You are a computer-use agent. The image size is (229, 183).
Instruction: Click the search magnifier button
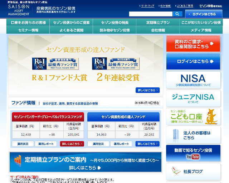[x=177, y=14]
